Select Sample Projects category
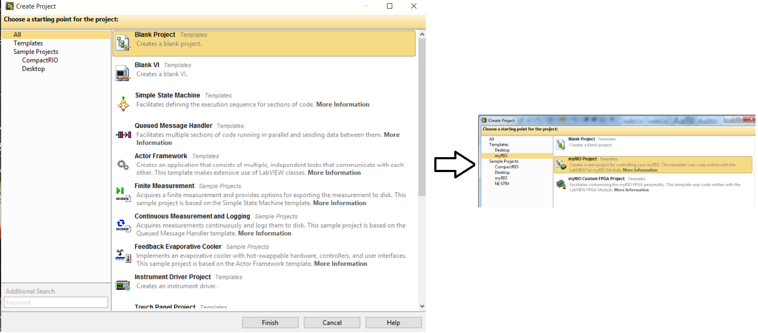Viewport: 758px width, 333px height. tap(36, 52)
